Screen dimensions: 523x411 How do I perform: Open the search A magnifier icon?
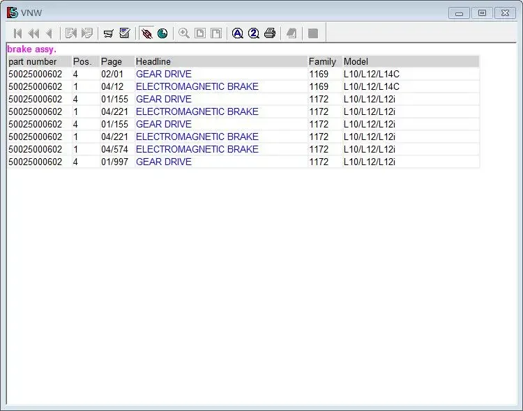coord(238,33)
